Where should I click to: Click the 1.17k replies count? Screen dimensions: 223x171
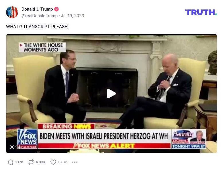(19, 162)
